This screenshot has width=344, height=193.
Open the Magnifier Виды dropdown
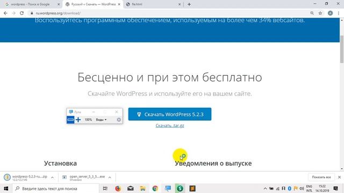coord(101,120)
